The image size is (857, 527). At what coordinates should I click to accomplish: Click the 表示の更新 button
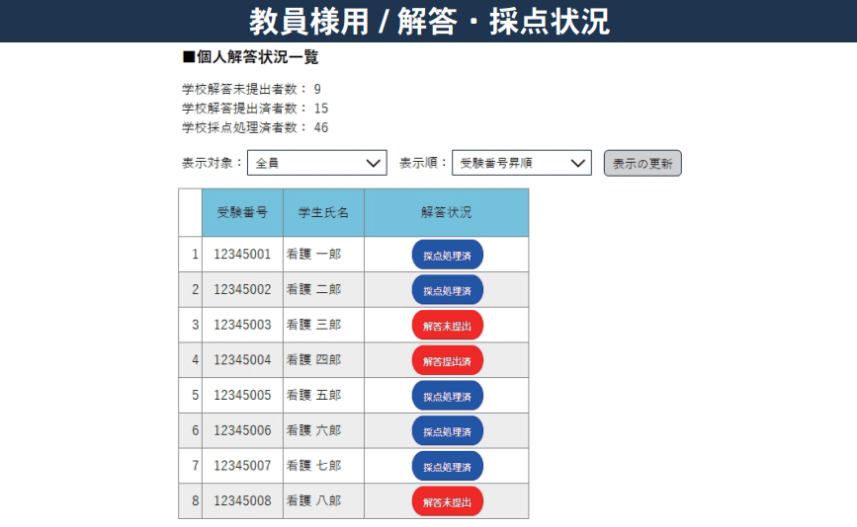(643, 163)
